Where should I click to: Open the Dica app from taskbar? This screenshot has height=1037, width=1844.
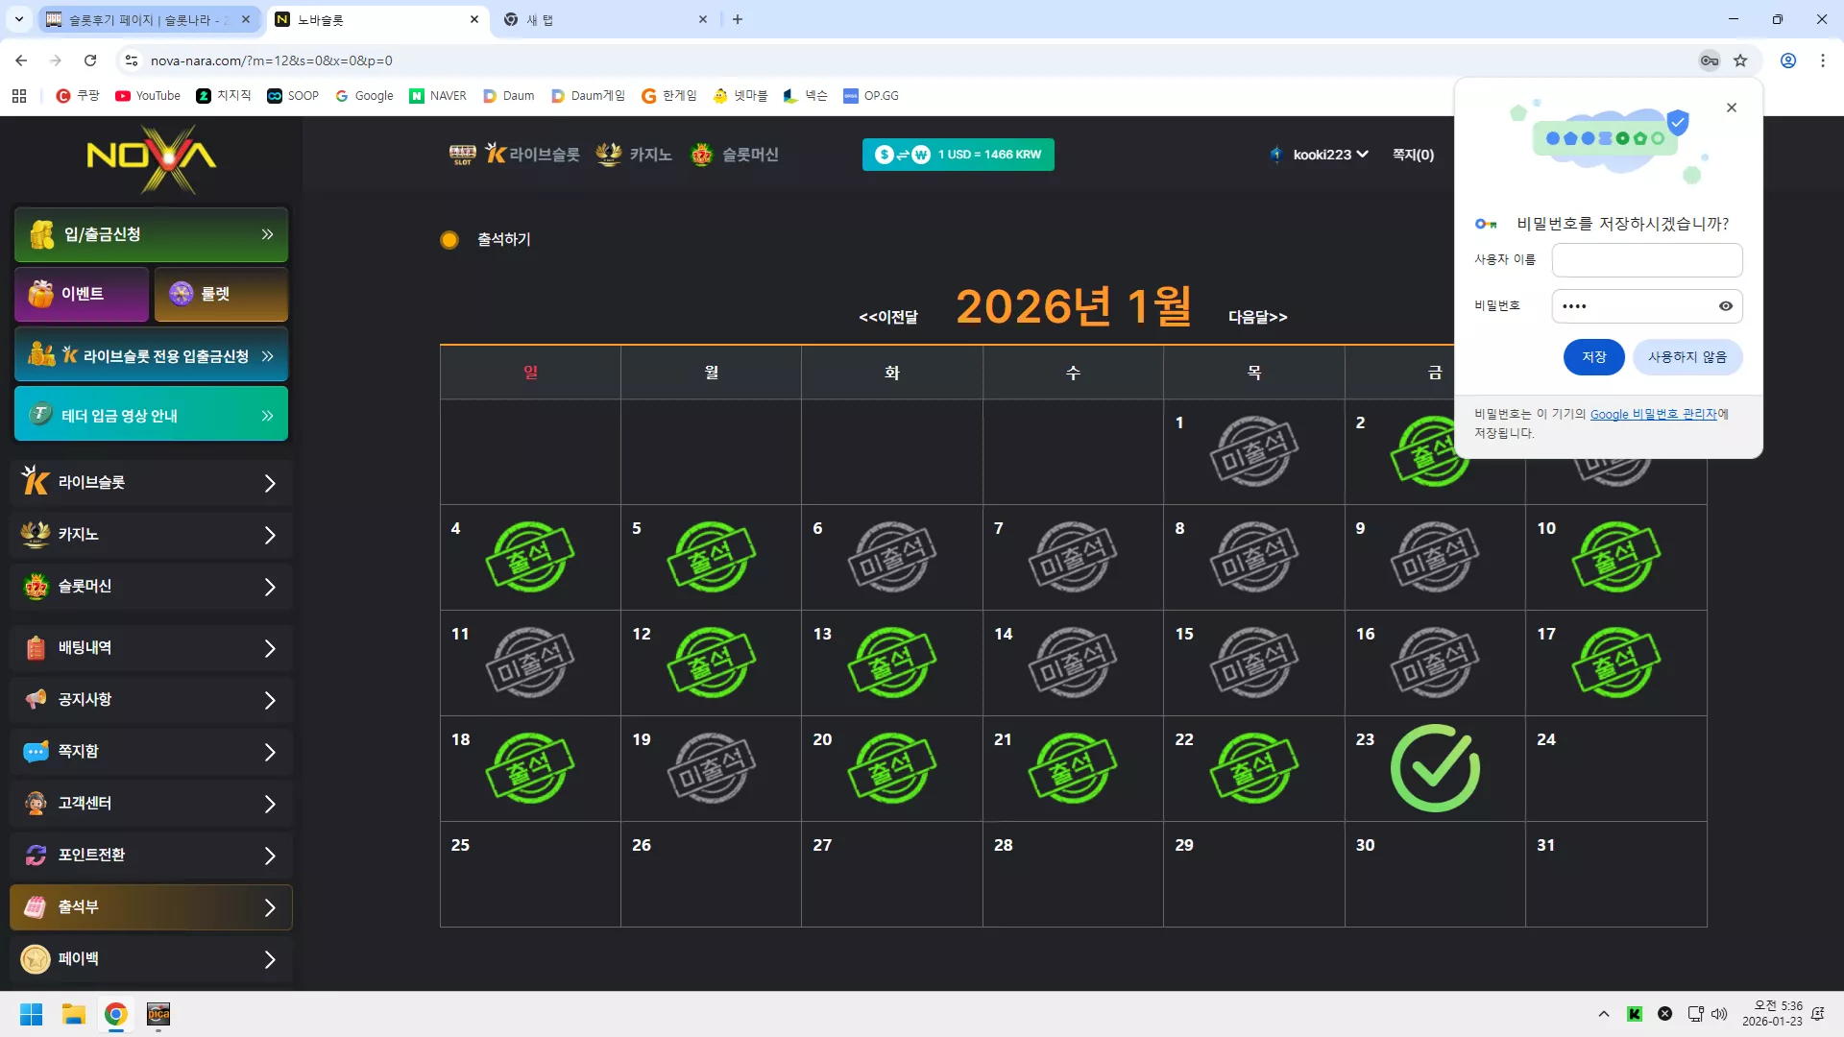pos(158,1014)
